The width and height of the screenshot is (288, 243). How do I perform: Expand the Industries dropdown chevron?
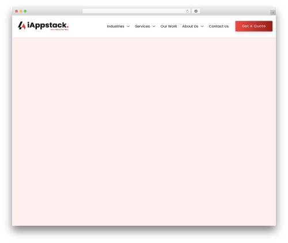pos(128,26)
